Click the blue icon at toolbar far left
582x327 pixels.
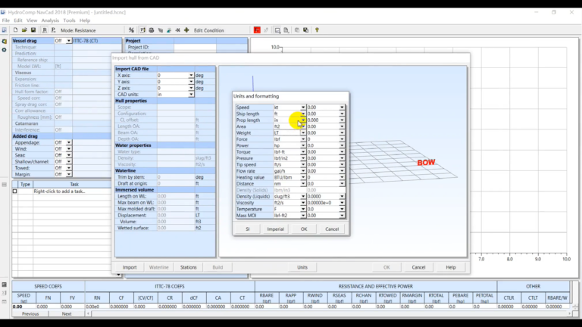(x=4, y=30)
